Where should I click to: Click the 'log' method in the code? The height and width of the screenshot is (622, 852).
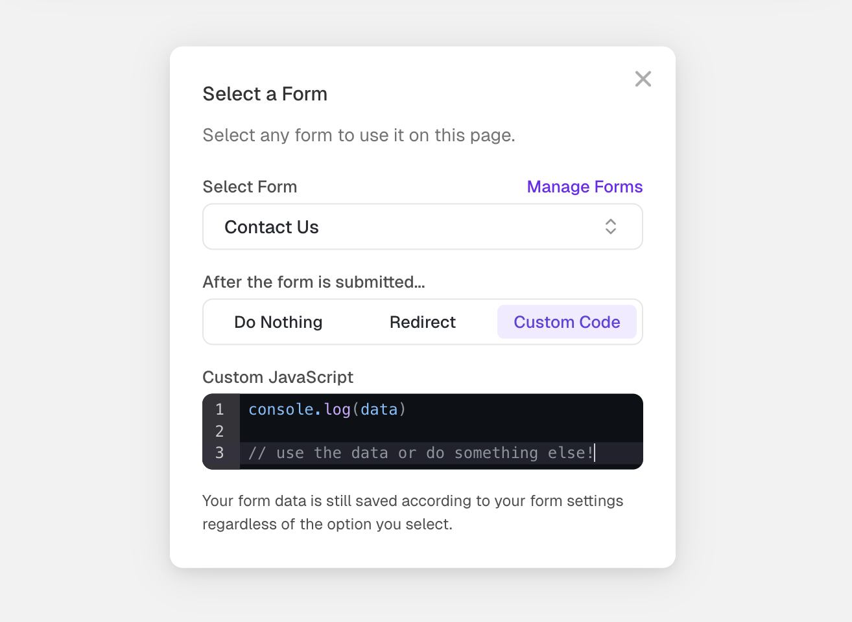337,409
